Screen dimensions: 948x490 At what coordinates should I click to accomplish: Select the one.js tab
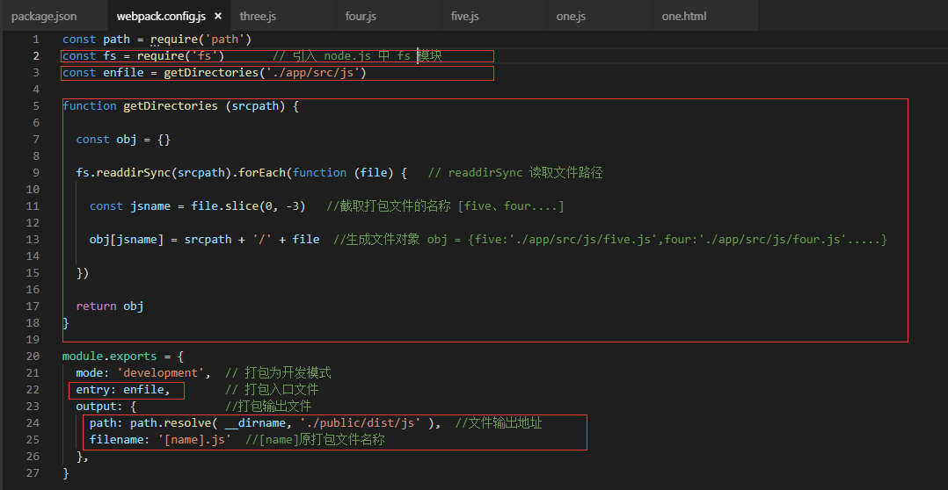(571, 16)
